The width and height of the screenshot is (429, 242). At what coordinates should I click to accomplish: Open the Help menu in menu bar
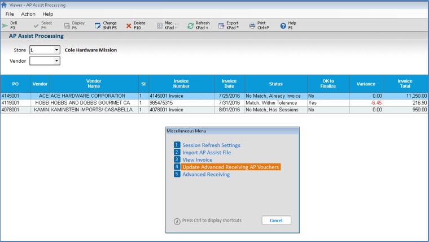[48, 14]
